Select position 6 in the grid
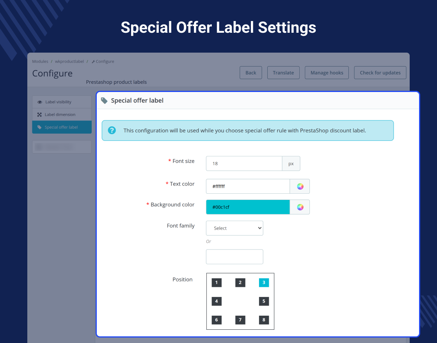Viewport: 437px width, 343px height. (x=217, y=320)
